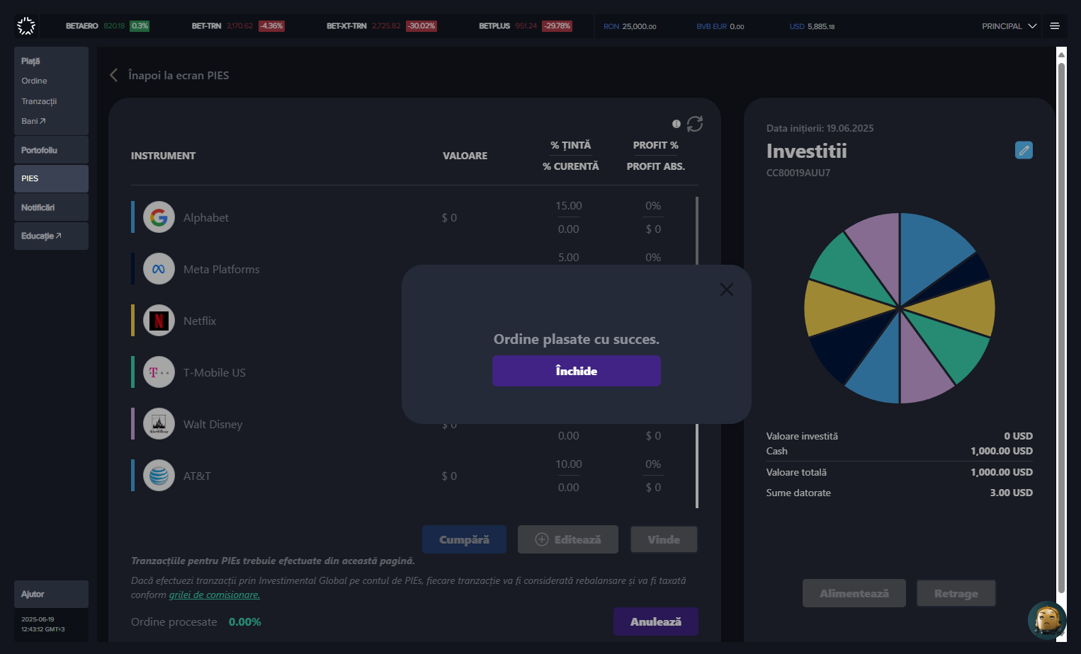Click the T-Mobile US logo
Viewport: 1081px width, 654px height.
pyautogui.click(x=159, y=372)
